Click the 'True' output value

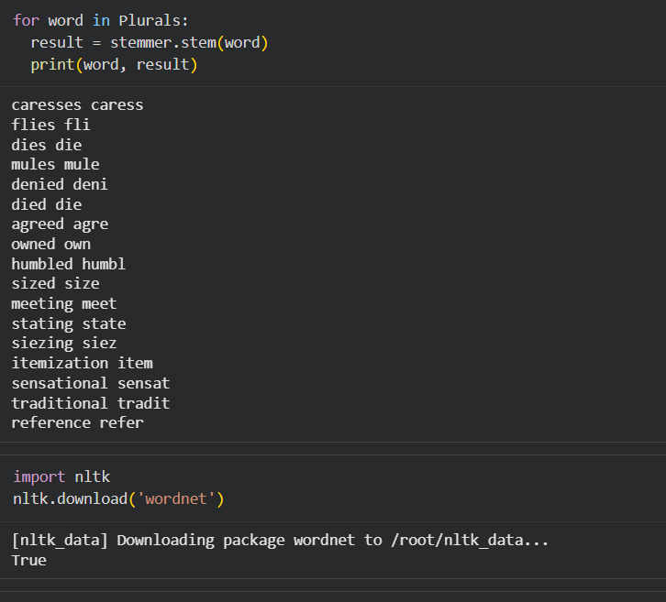(x=28, y=560)
